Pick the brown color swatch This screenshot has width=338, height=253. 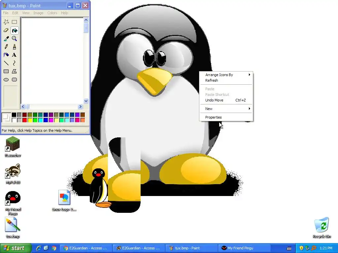(83, 115)
